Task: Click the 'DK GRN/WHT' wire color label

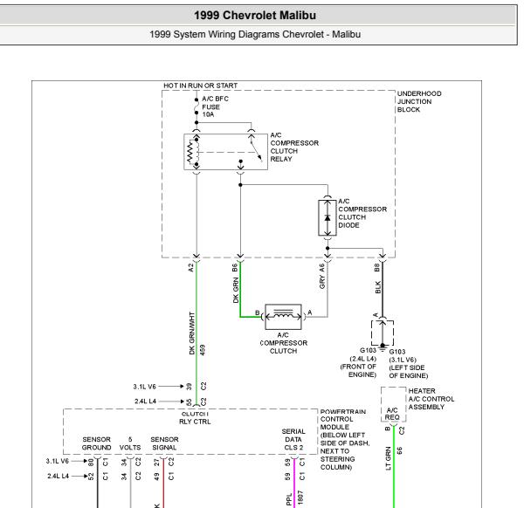Action: pyautogui.click(x=191, y=333)
